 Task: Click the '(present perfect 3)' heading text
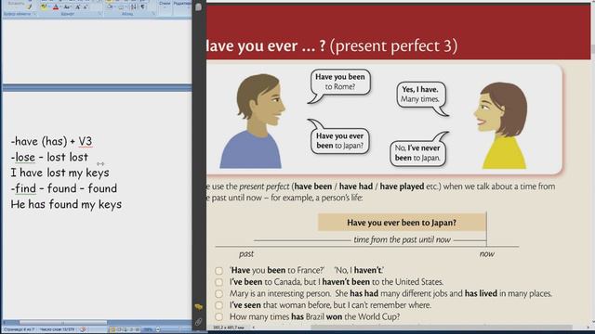[x=393, y=45]
